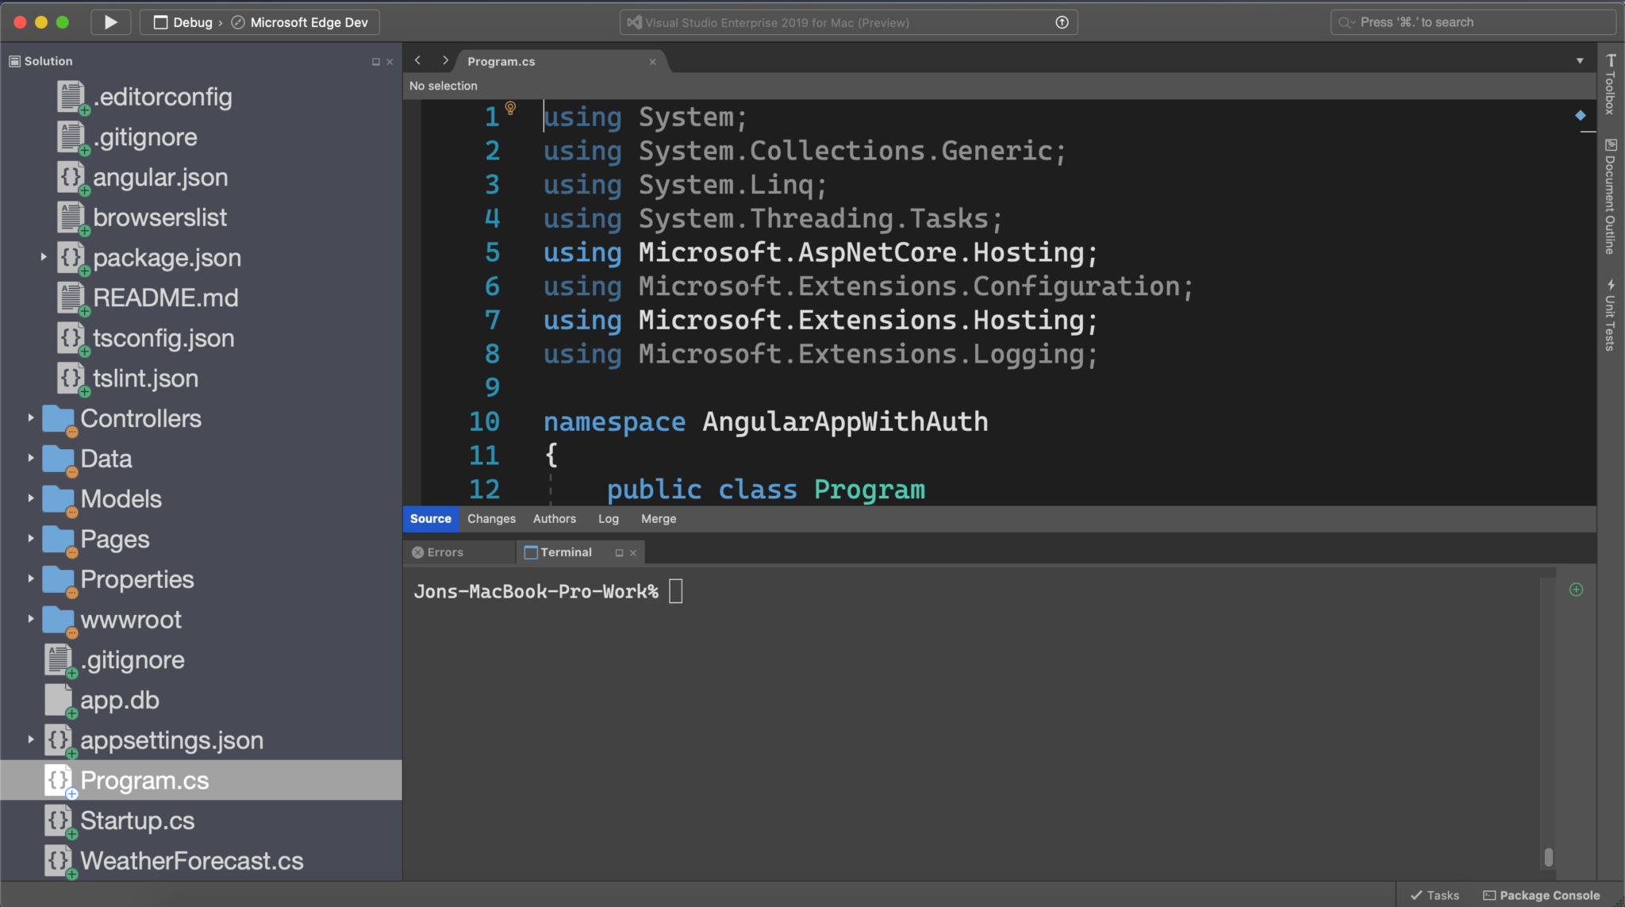The height and width of the screenshot is (907, 1625).
Task: Click the Package Console button
Action: [x=1543, y=894]
